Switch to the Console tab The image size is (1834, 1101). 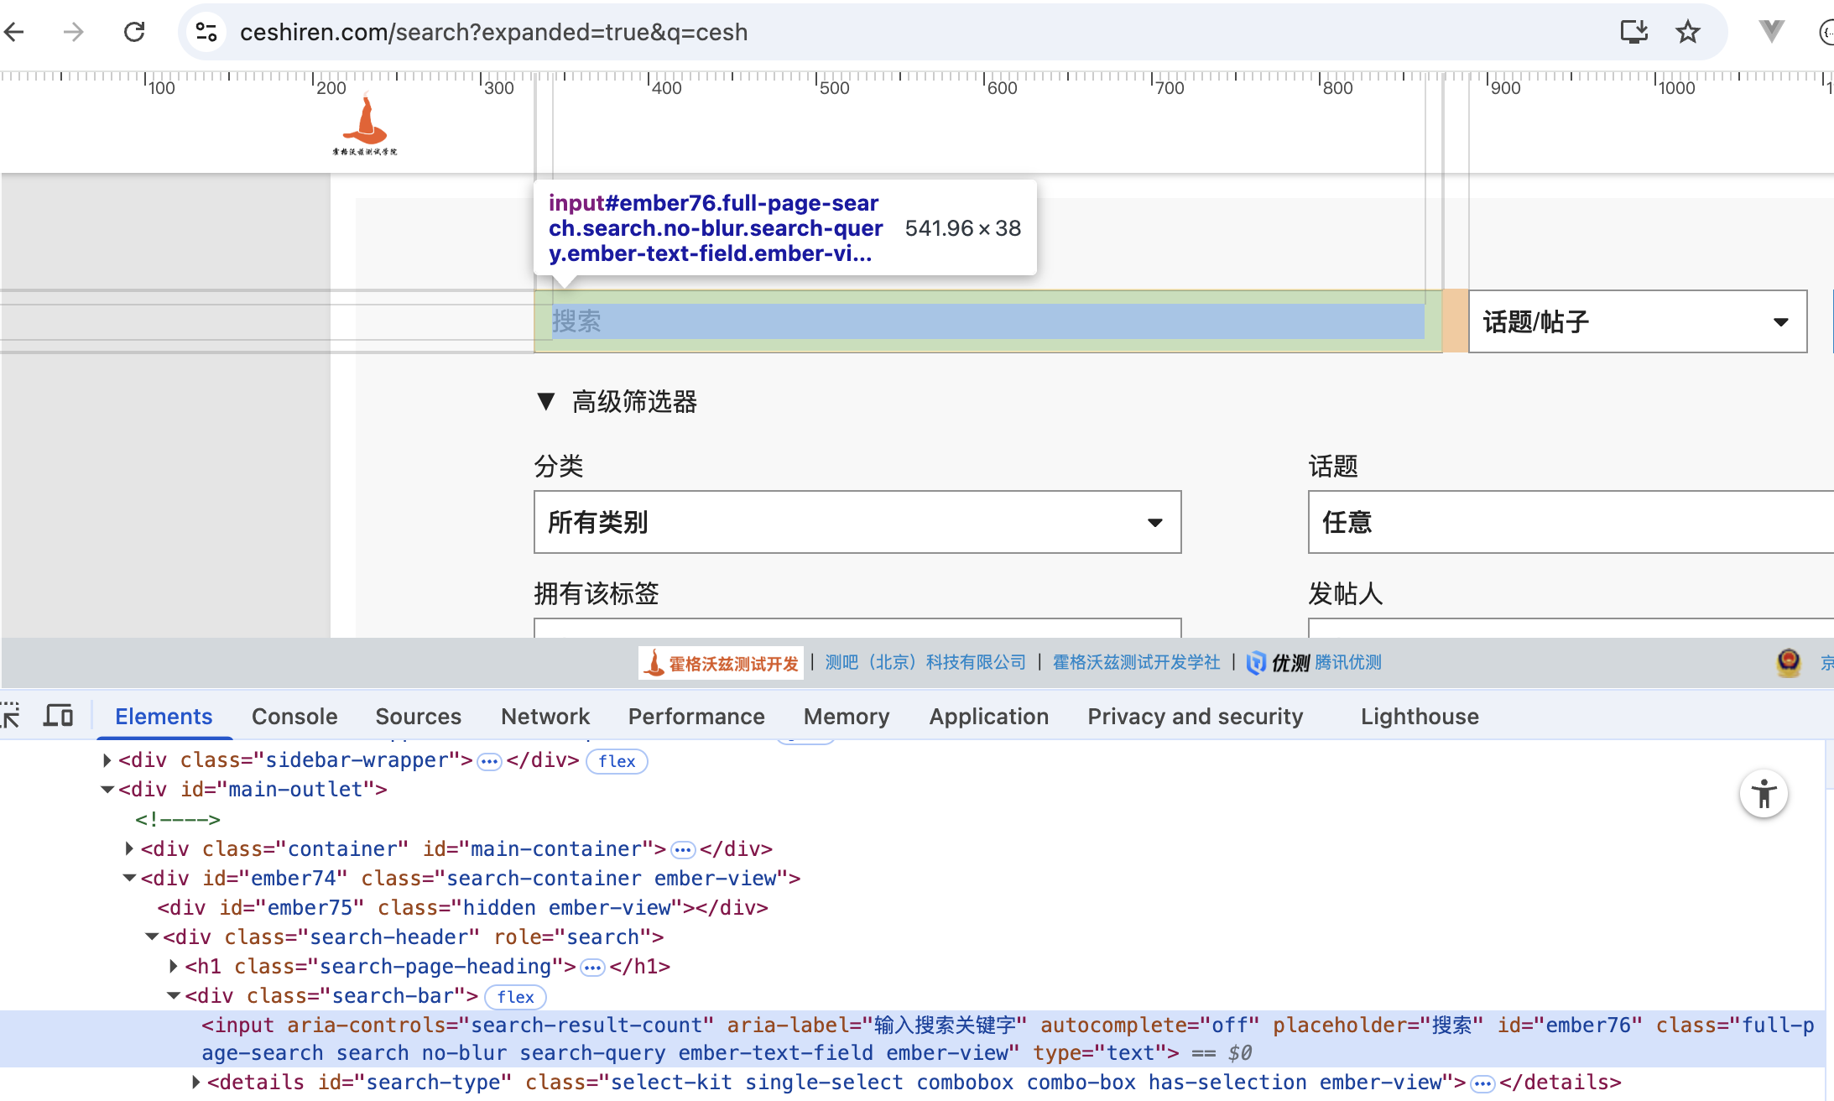[294, 717]
